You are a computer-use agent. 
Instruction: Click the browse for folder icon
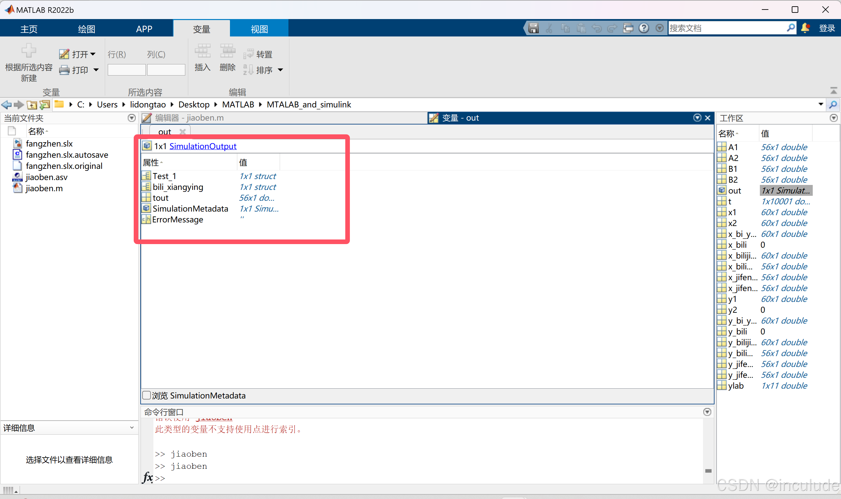[x=44, y=105]
